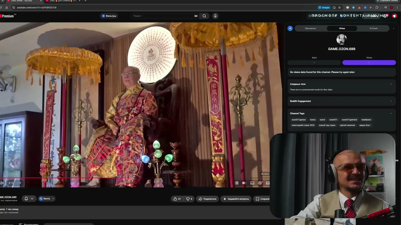Like the video with 31 likes
This screenshot has width=401, height=225.
177,199
